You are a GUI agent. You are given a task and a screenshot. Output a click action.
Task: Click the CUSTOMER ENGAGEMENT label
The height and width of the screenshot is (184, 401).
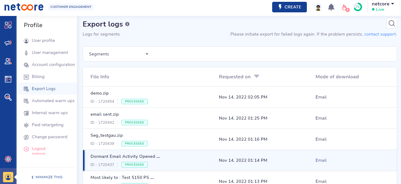(71, 7)
